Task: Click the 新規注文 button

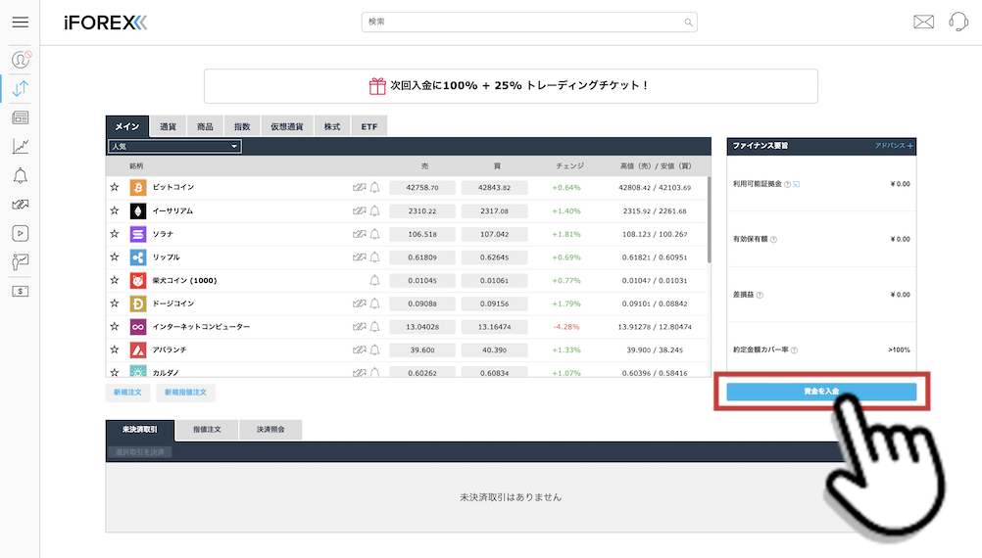Action: click(127, 393)
